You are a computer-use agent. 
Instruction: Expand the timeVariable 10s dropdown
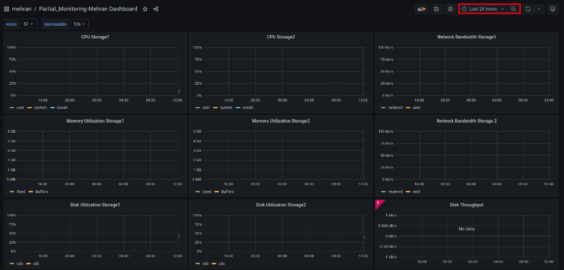pos(79,24)
